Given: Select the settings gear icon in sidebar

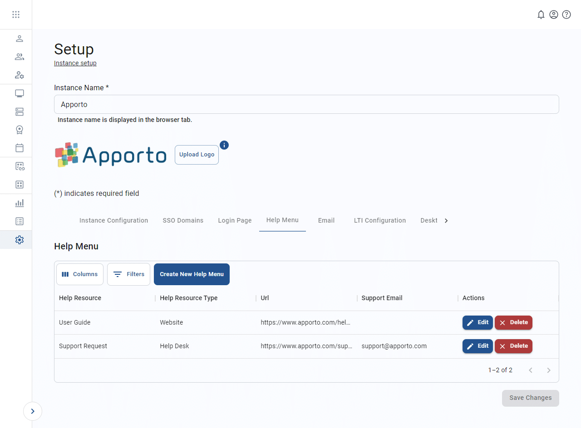Looking at the screenshot, I should [19, 240].
